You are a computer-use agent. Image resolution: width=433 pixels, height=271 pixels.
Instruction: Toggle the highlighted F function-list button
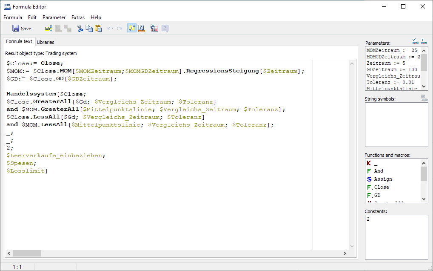131,29
